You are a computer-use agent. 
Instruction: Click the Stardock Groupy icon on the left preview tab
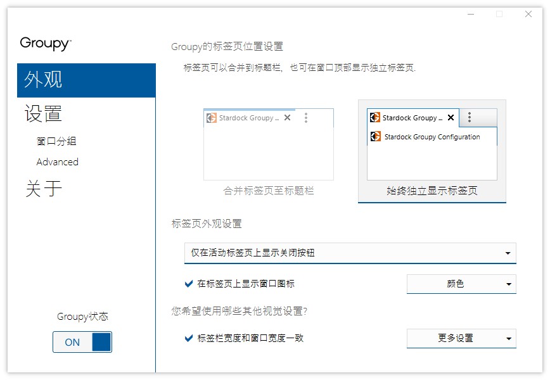click(211, 117)
